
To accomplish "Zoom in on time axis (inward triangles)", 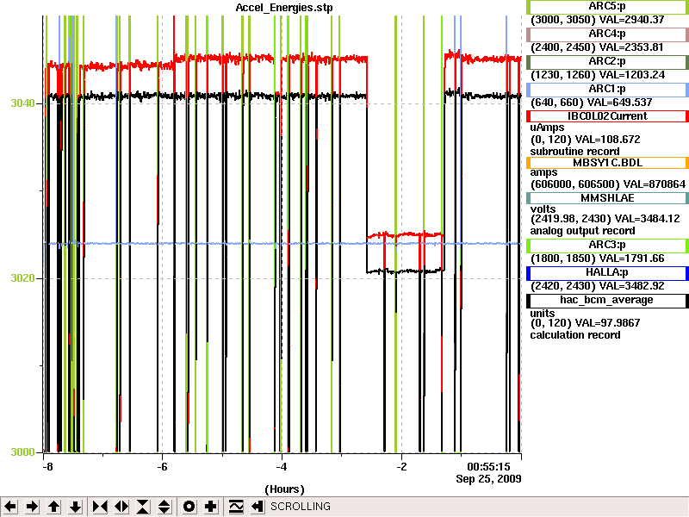I will pos(100,507).
